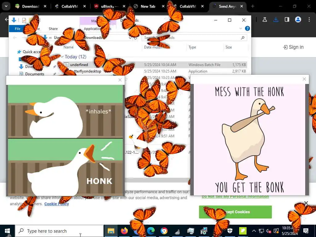Click the Mess With The Honk image

tap(249, 139)
